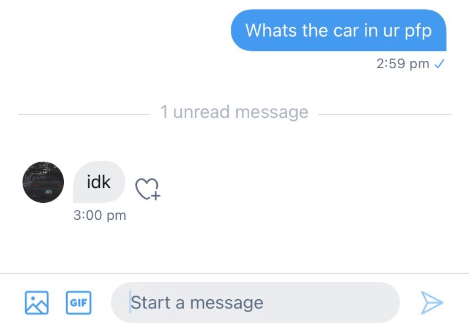Place the cursor at the start of the message box
The height and width of the screenshot is (323, 469).
pyautogui.click(x=130, y=303)
